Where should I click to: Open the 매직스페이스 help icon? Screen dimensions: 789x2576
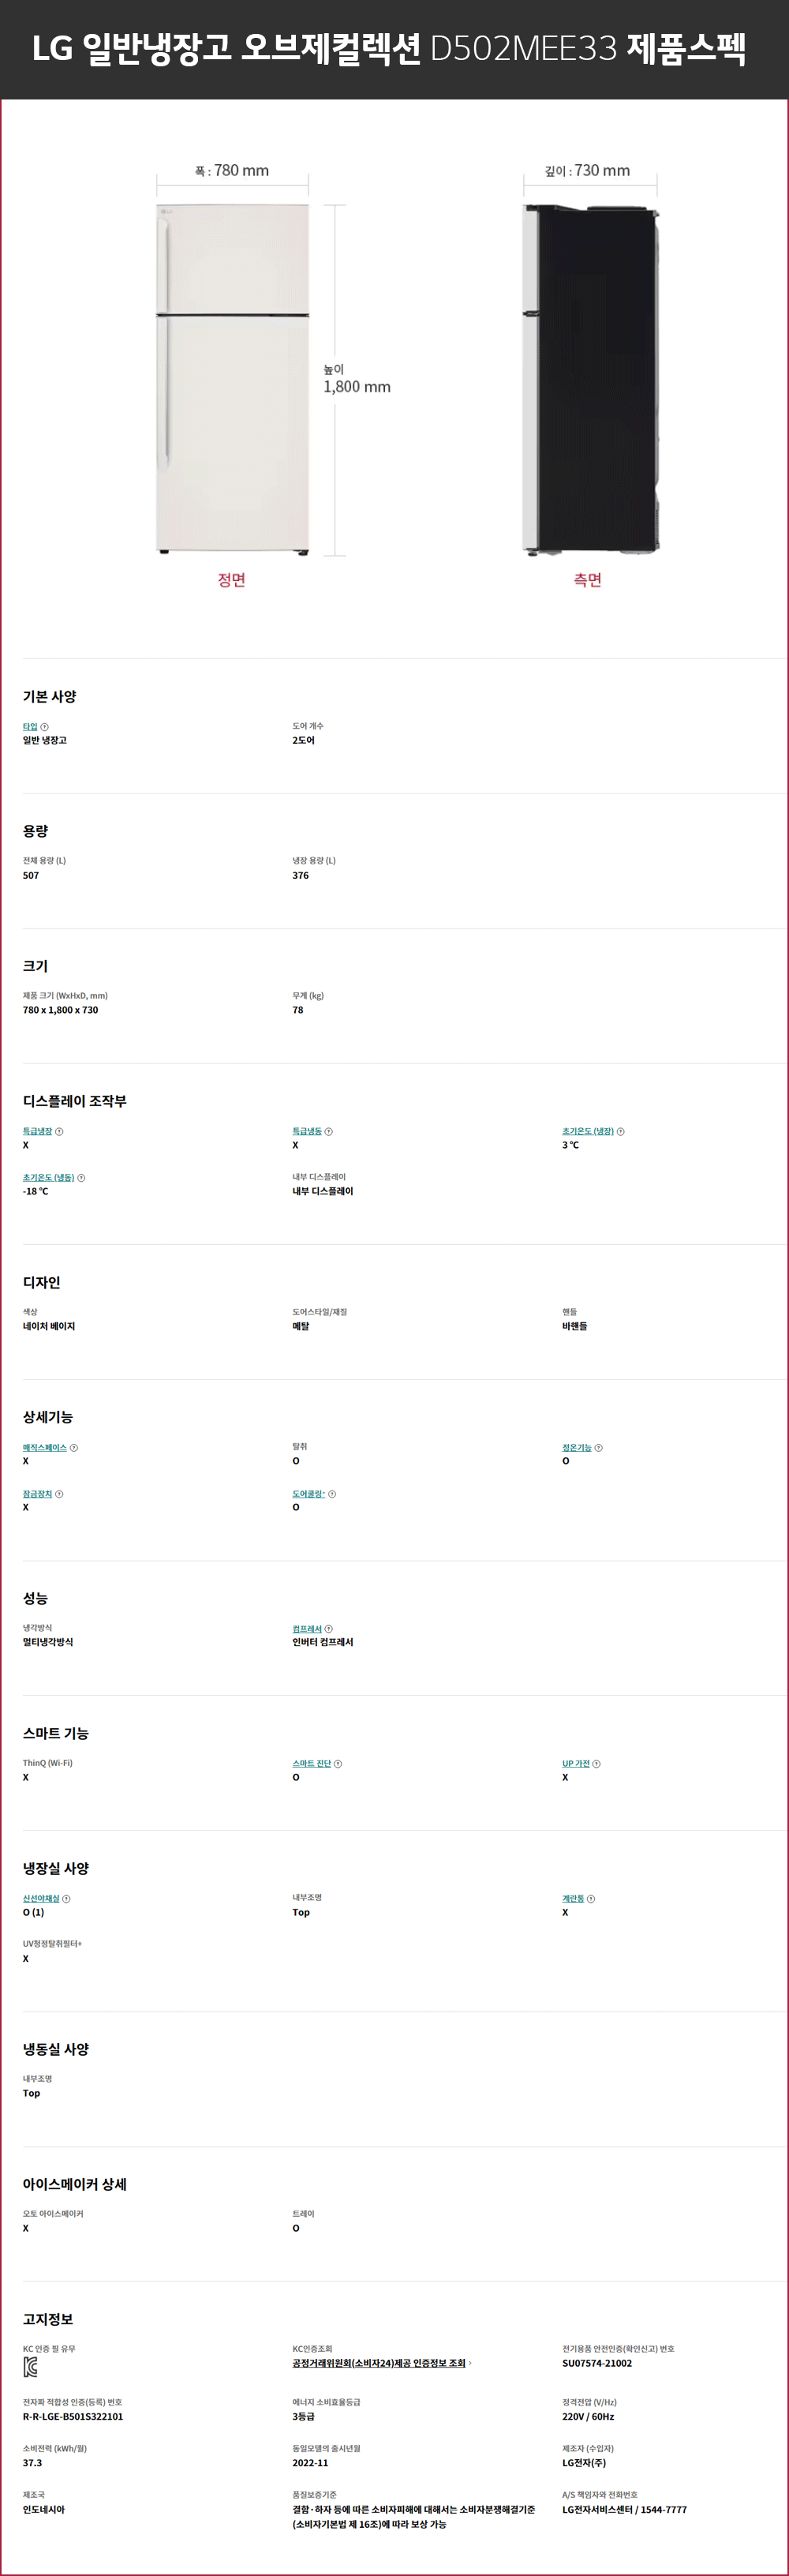pos(74,1448)
